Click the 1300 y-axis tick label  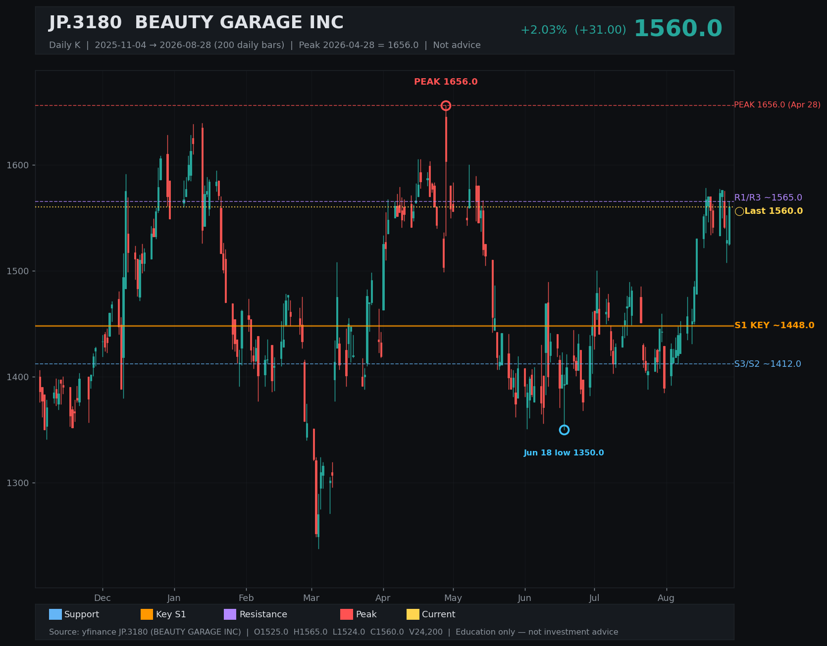point(18,483)
